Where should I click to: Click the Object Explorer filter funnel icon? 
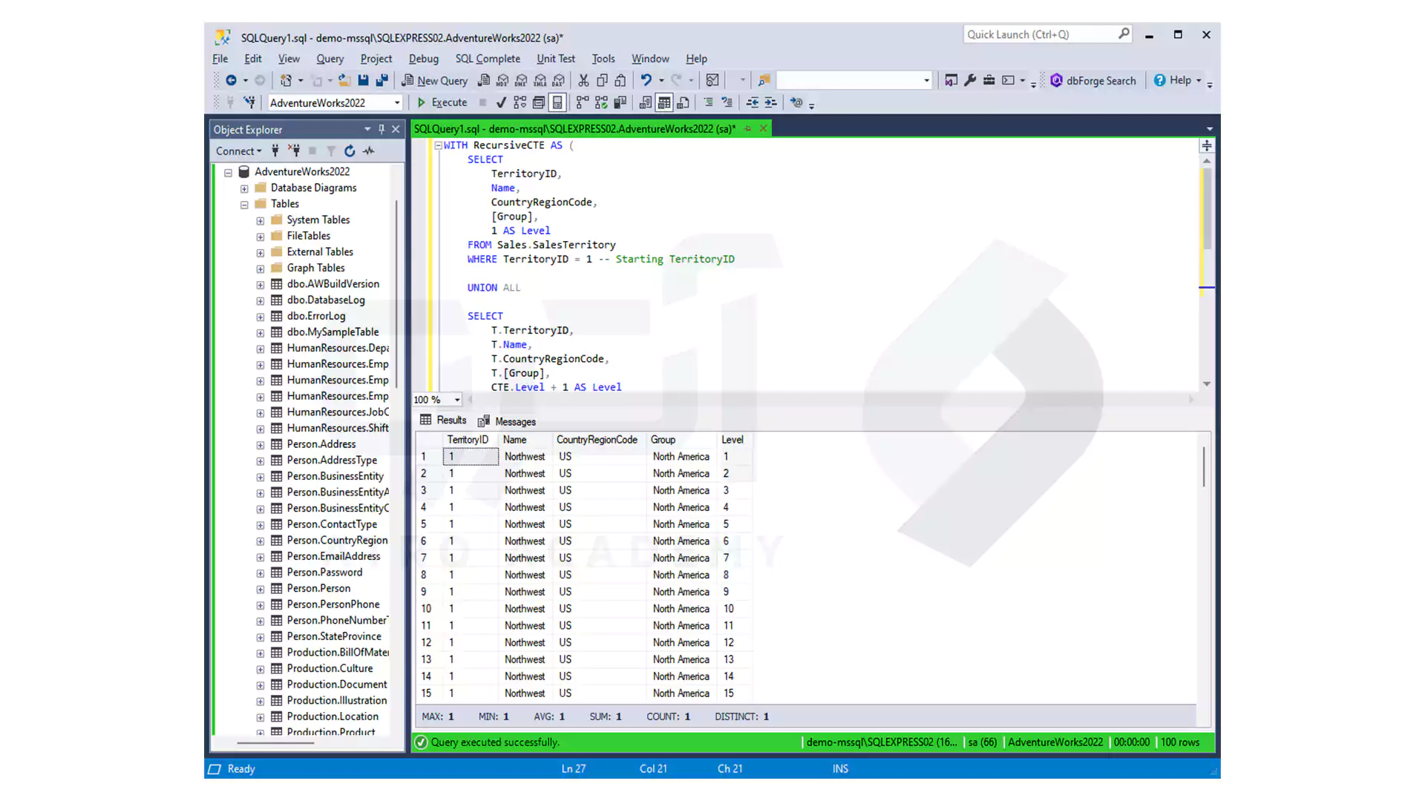(x=331, y=151)
